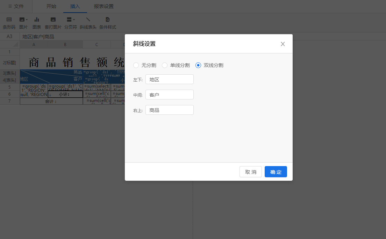The width and height of the screenshot is (386, 239).
Task: Select the 双线分割 radio option
Action: pos(198,65)
